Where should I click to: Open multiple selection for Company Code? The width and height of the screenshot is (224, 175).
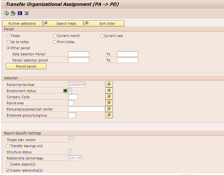pos(109,97)
